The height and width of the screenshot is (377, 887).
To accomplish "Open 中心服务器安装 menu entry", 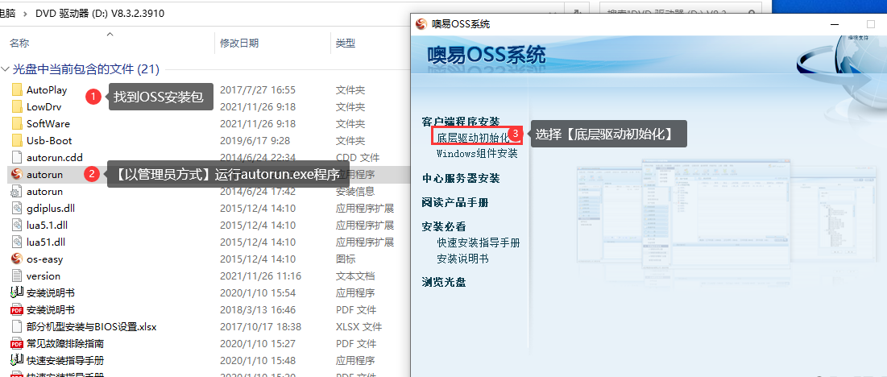I will pyautogui.click(x=461, y=178).
